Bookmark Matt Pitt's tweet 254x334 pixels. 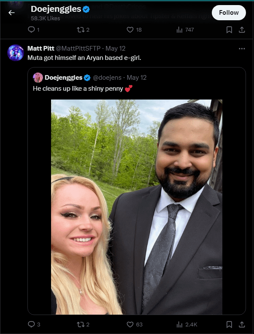pos(229,325)
